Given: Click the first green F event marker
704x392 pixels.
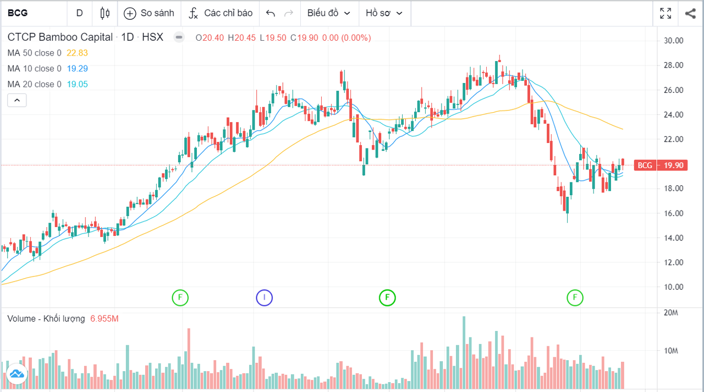Looking at the screenshot, I should point(180,298).
